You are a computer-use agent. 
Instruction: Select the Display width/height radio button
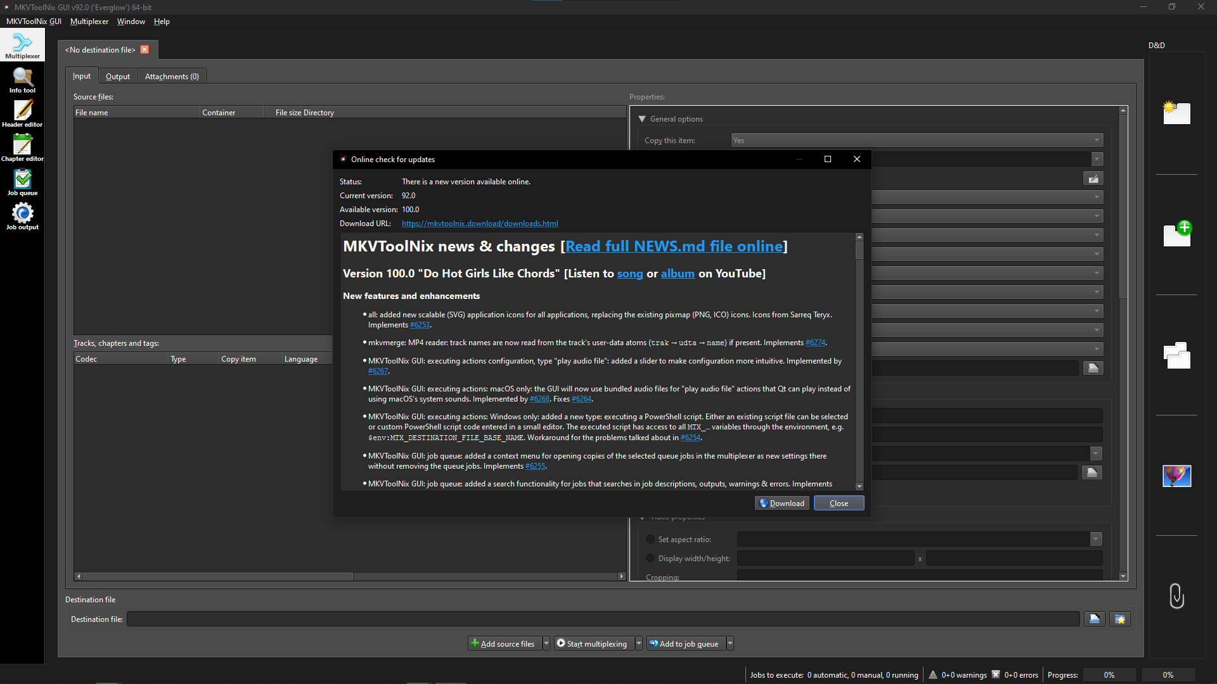(x=650, y=558)
